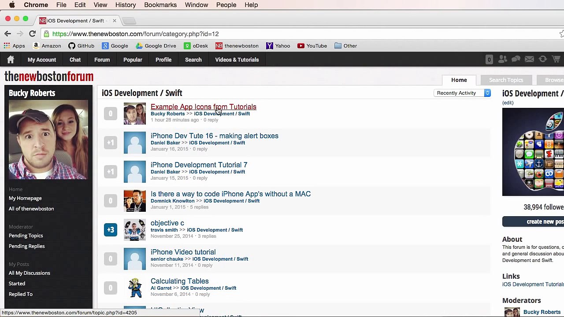This screenshot has width=564, height=317.
Task: Click the vote box on 'objective c' showing +3
Action: (111, 230)
